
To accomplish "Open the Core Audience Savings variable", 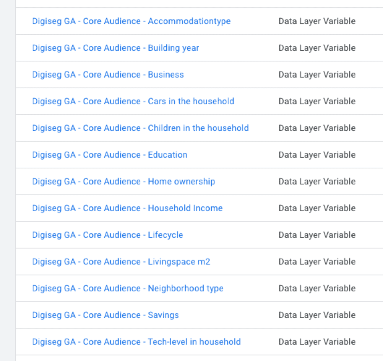I will [x=105, y=315].
